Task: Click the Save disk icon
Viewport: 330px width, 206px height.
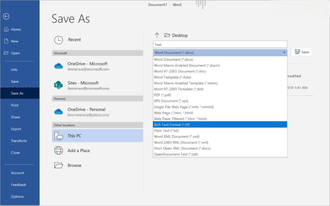Action: pyautogui.click(x=298, y=52)
